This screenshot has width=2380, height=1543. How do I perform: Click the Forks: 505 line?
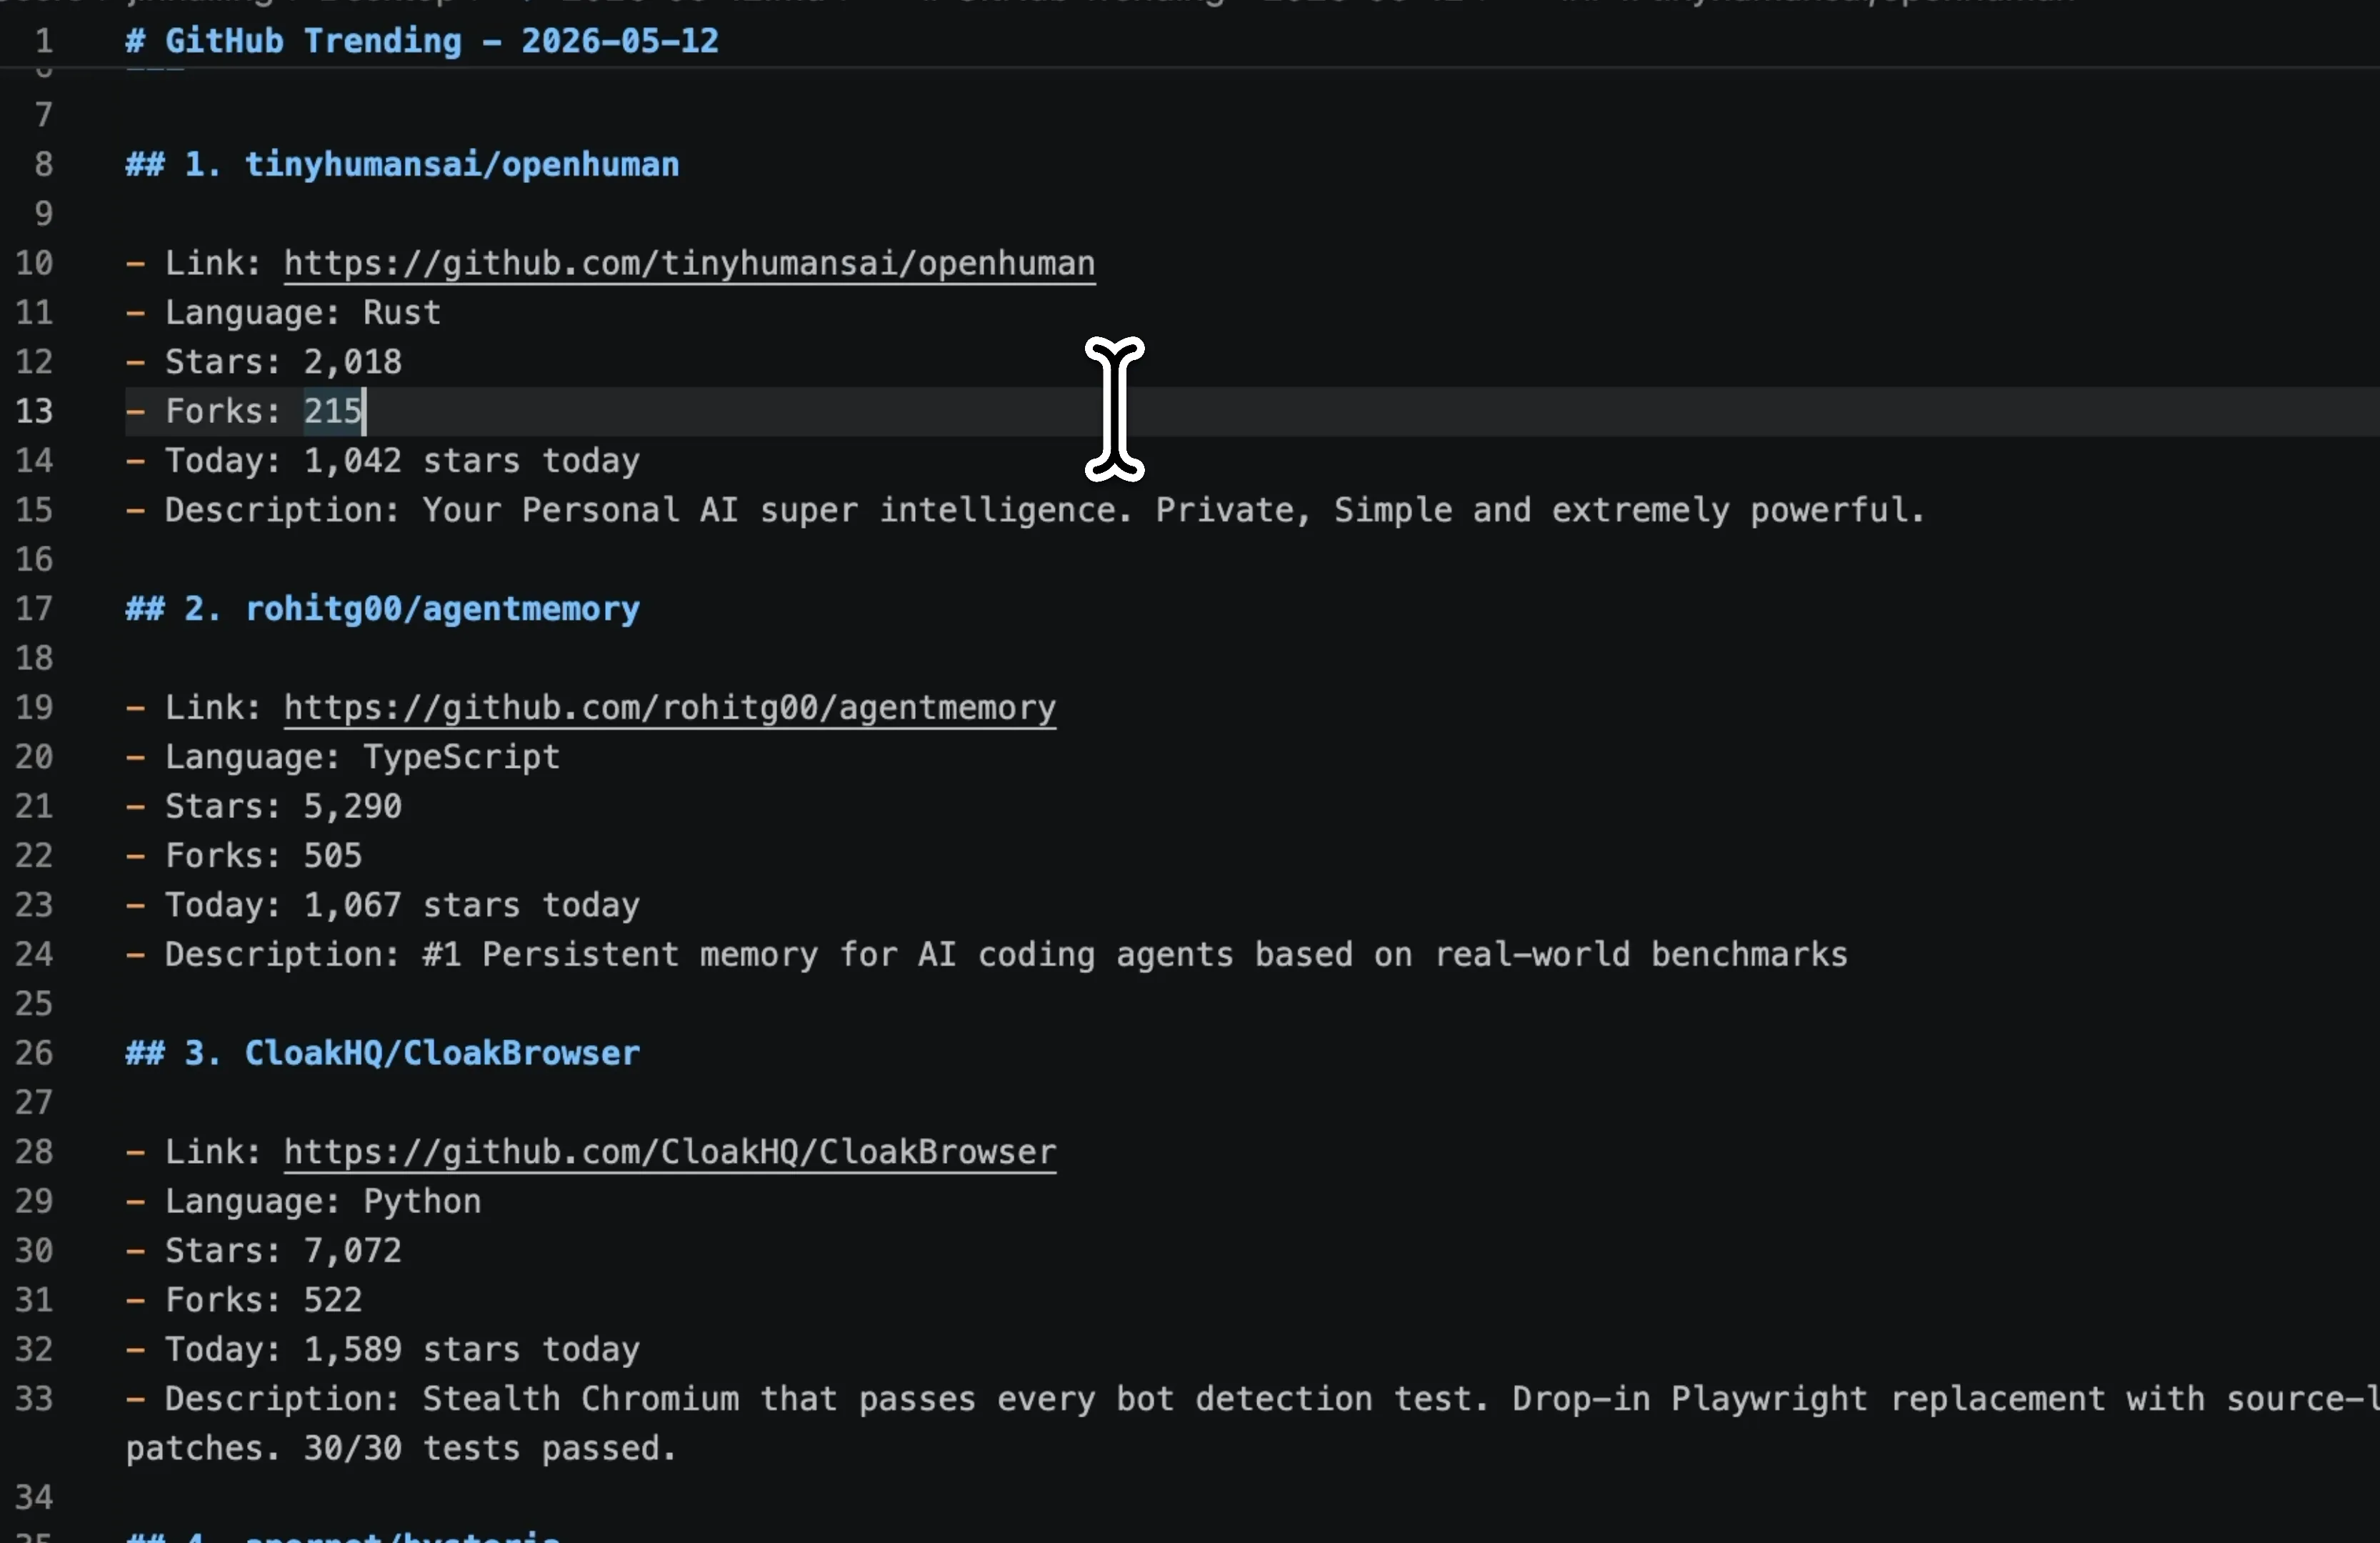pyautogui.click(x=244, y=856)
